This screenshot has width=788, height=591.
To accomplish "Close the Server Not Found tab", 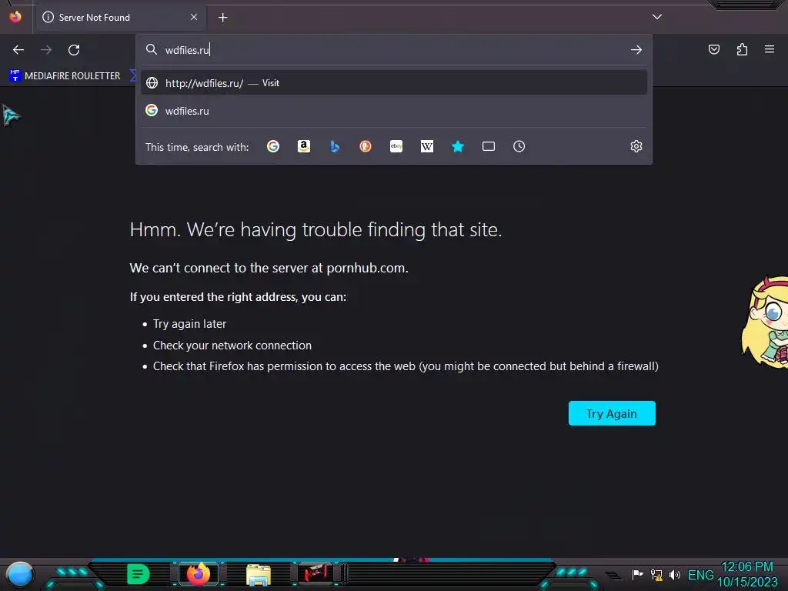I will click(194, 17).
